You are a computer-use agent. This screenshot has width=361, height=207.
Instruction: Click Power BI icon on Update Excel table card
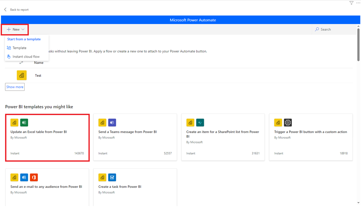pos(14,122)
